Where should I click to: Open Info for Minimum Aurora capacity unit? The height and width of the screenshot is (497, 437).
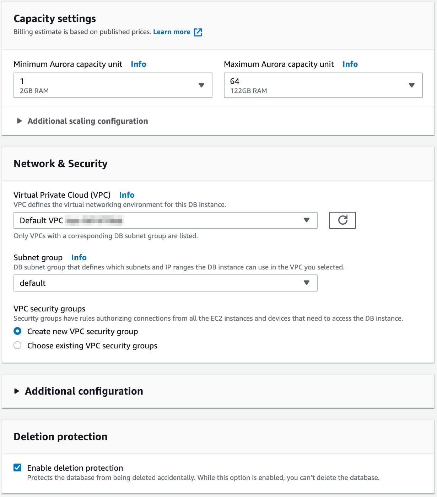point(138,64)
